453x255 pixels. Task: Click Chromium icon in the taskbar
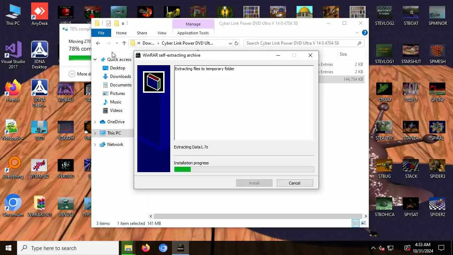click(x=163, y=248)
